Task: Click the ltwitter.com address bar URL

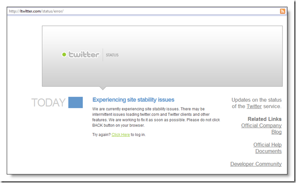Action: pos(36,11)
